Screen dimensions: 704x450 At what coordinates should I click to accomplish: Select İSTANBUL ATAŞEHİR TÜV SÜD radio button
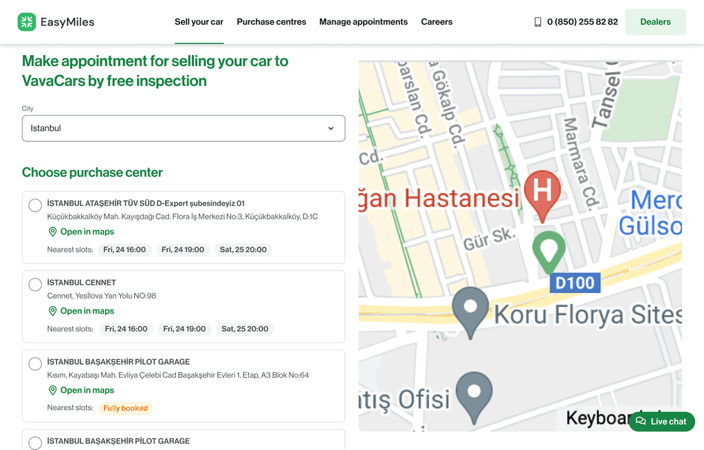35,206
